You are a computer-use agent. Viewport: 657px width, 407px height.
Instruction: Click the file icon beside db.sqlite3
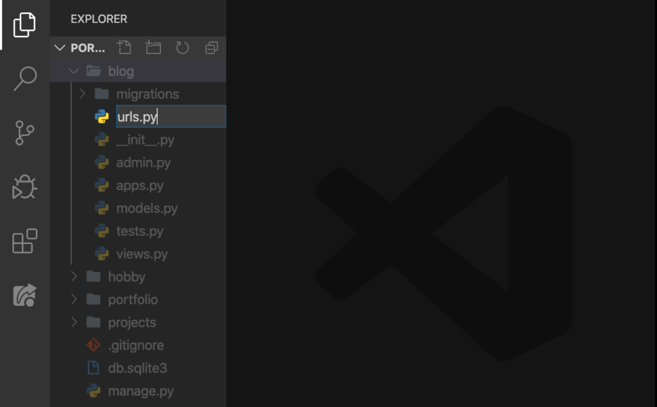pyautogui.click(x=94, y=368)
